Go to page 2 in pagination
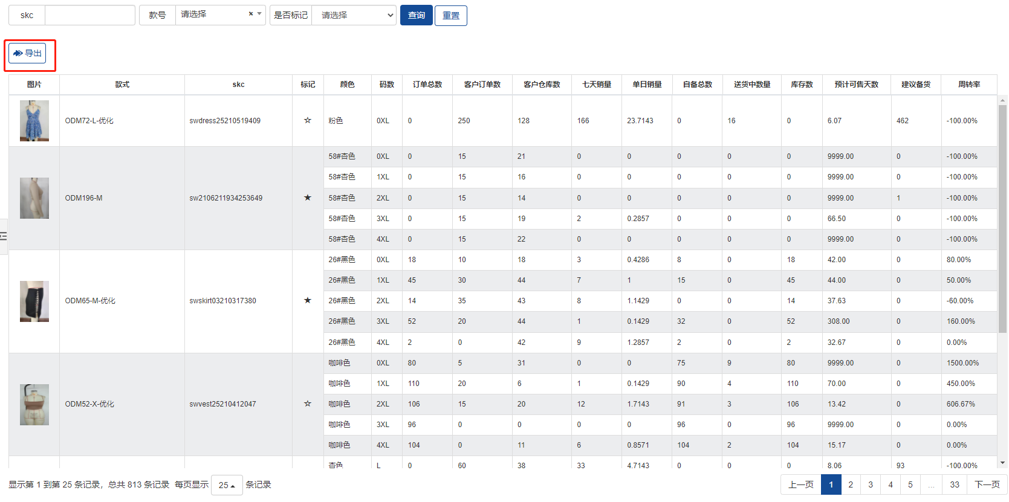The height and width of the screenshot is (502, 1009). pos(851,484)
